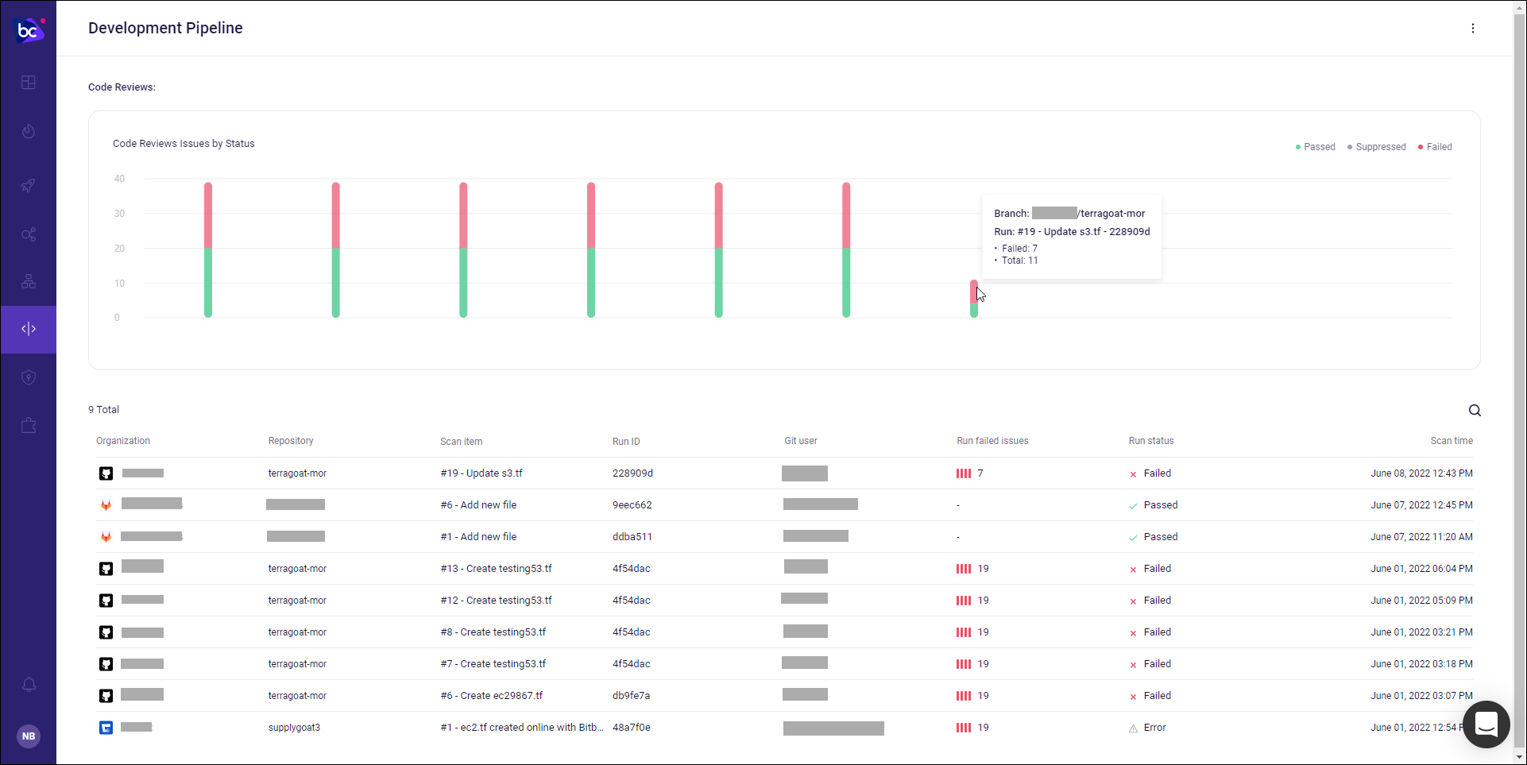
Task: Open the notifications bell icon
Action: pos(29,685)
